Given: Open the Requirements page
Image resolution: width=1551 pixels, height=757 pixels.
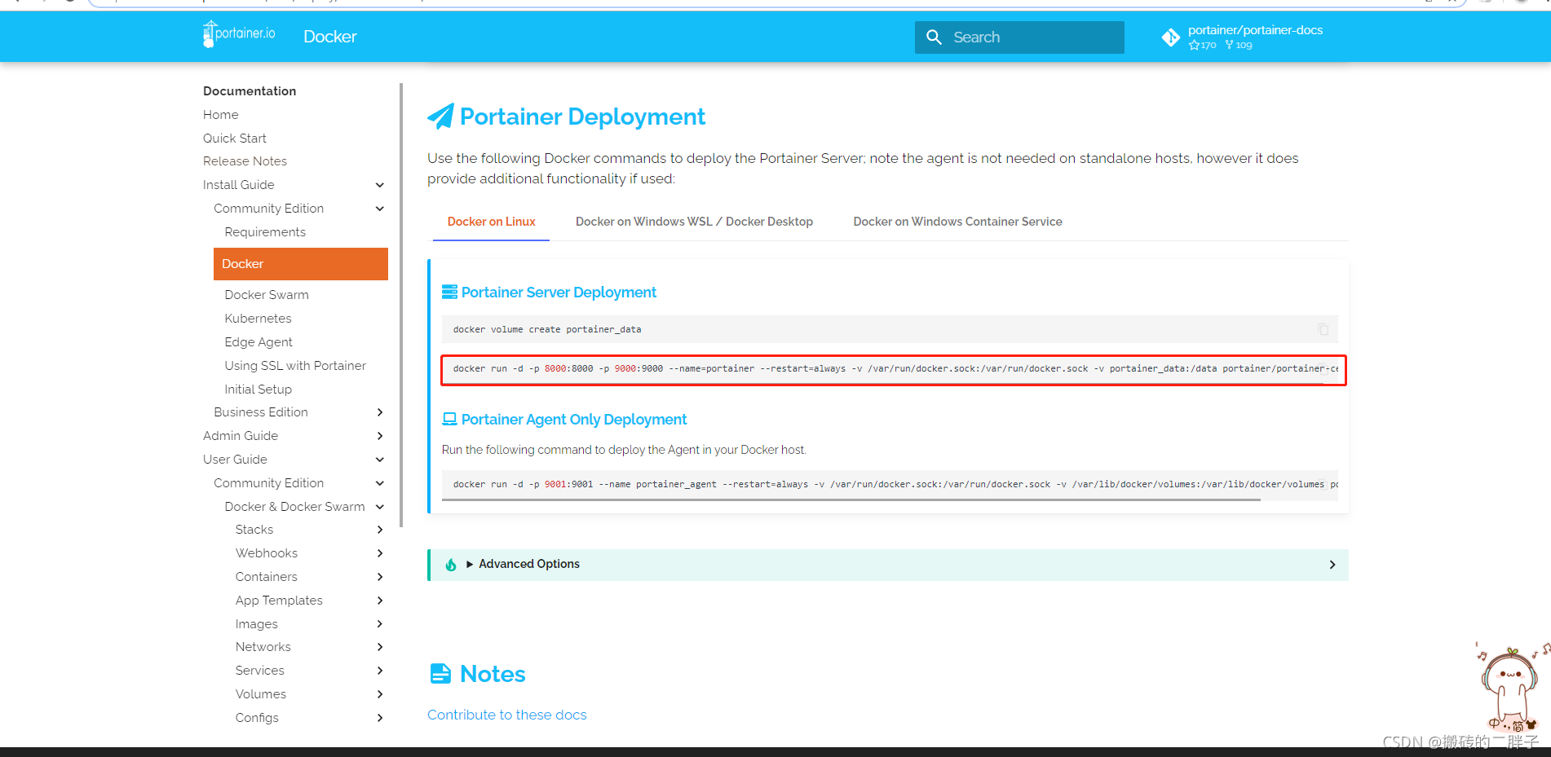Looking at the screenshot, I should 265,232.
